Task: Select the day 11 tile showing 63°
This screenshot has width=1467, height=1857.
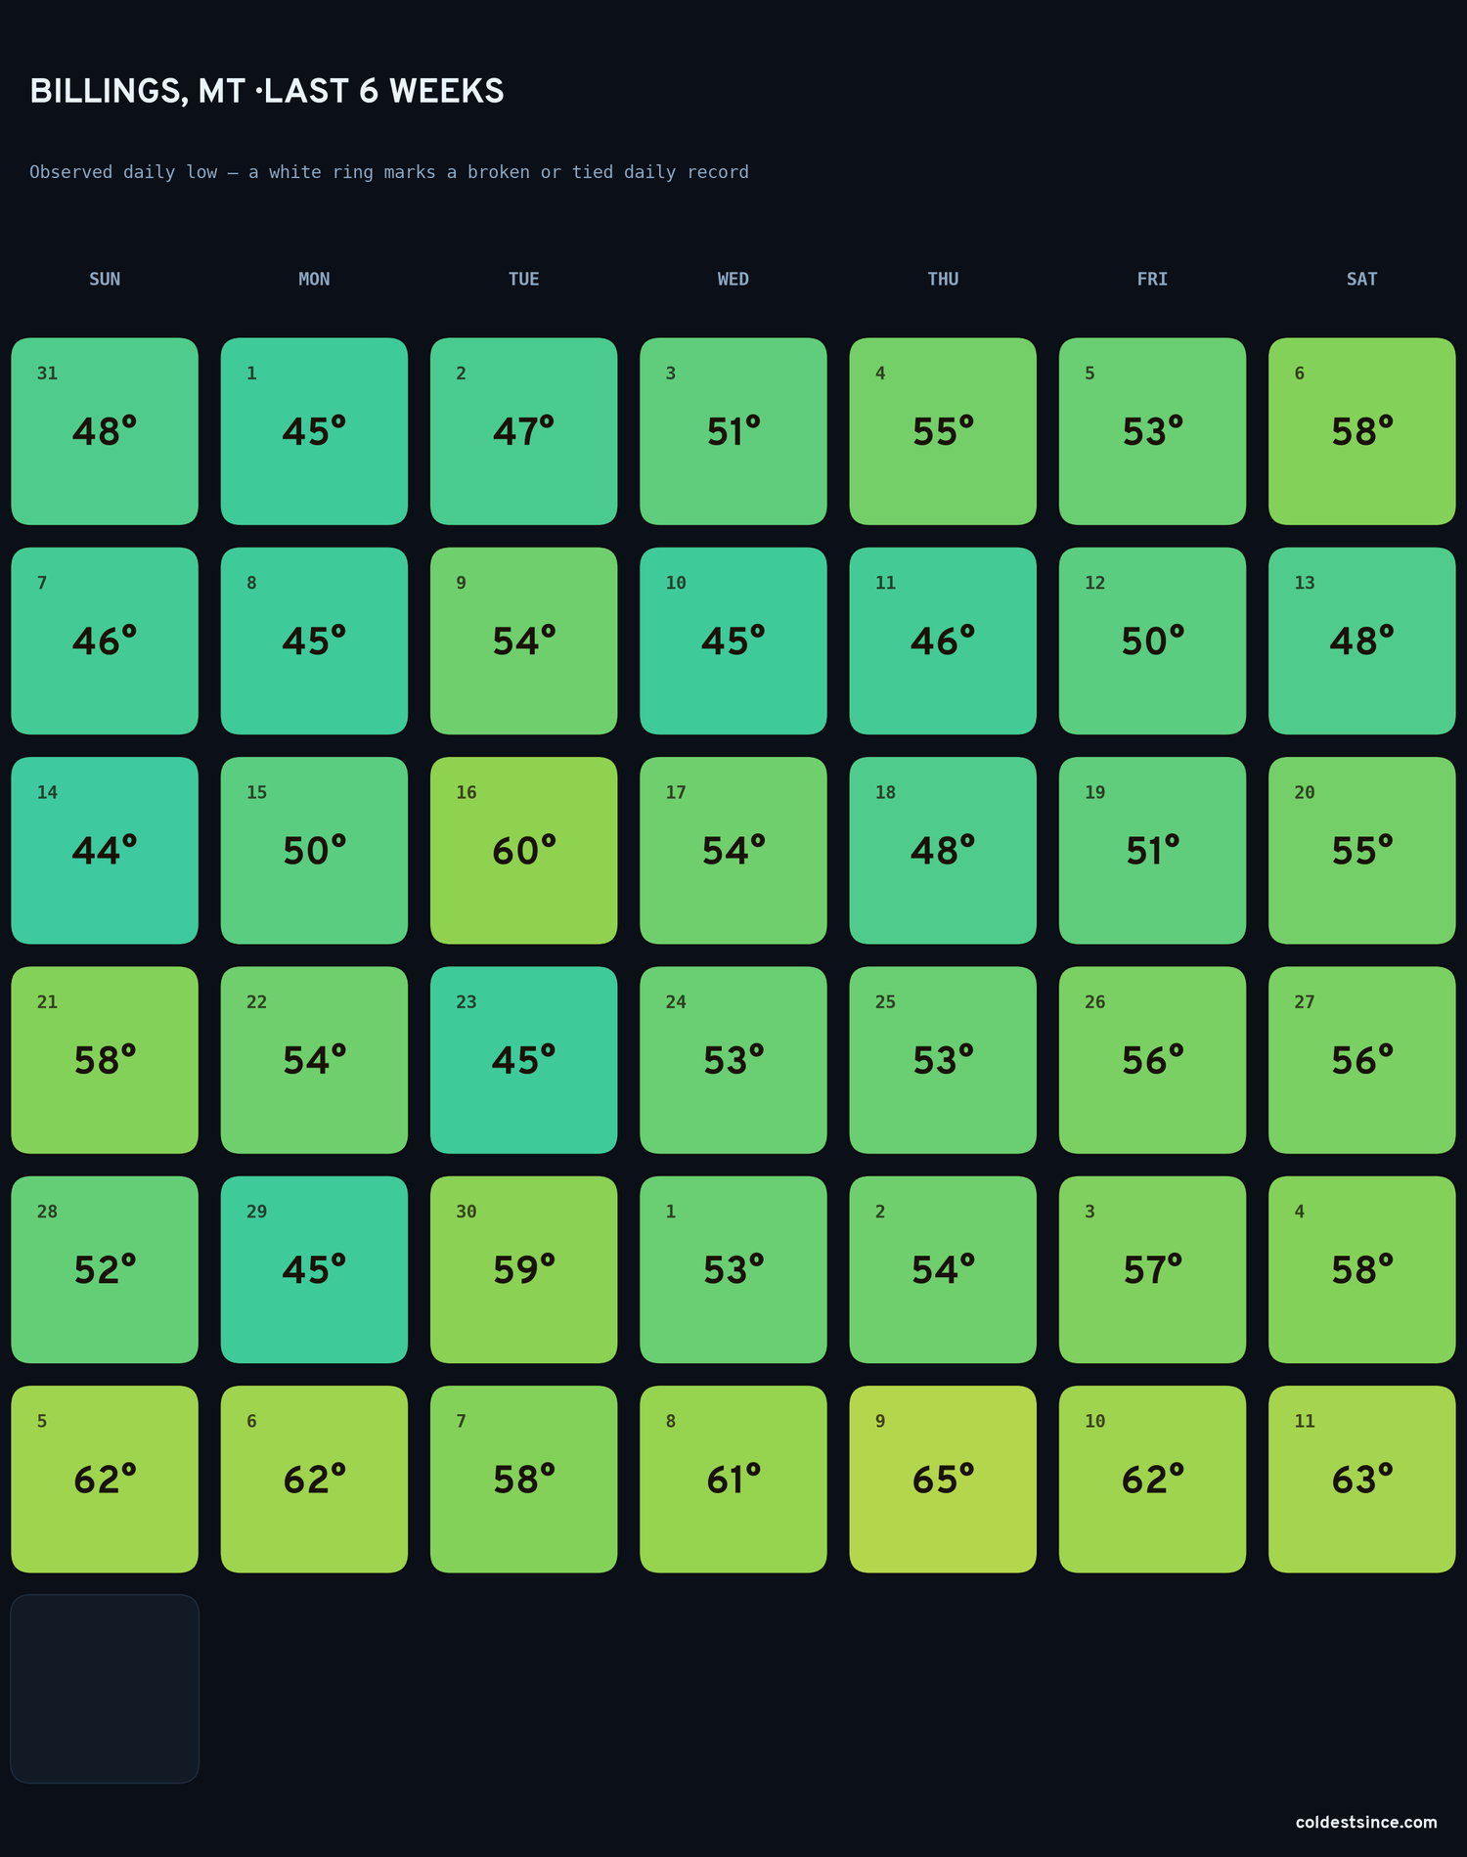Action: [1361, 1479]
